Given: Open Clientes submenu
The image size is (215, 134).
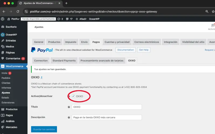Looking at the screenshot, I should (6, 83).
